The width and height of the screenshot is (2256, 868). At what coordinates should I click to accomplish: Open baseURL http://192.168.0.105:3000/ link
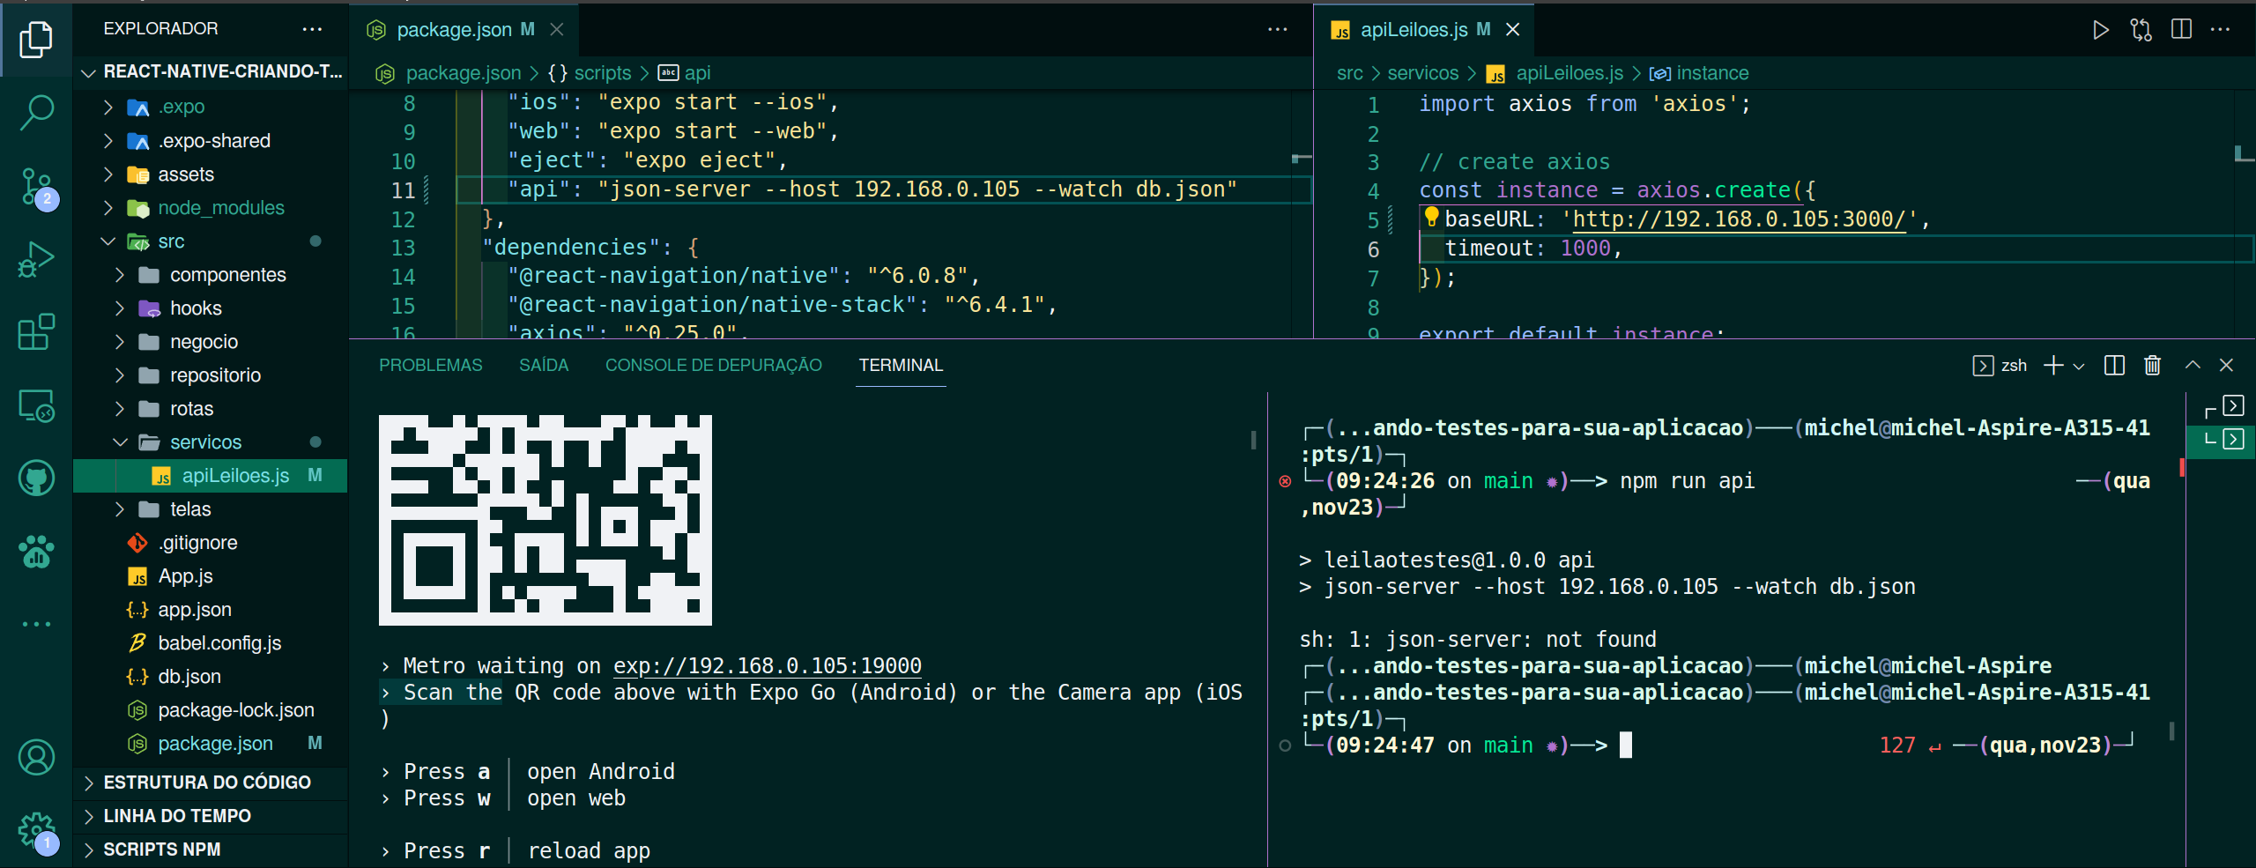[x=1740, y=219]
